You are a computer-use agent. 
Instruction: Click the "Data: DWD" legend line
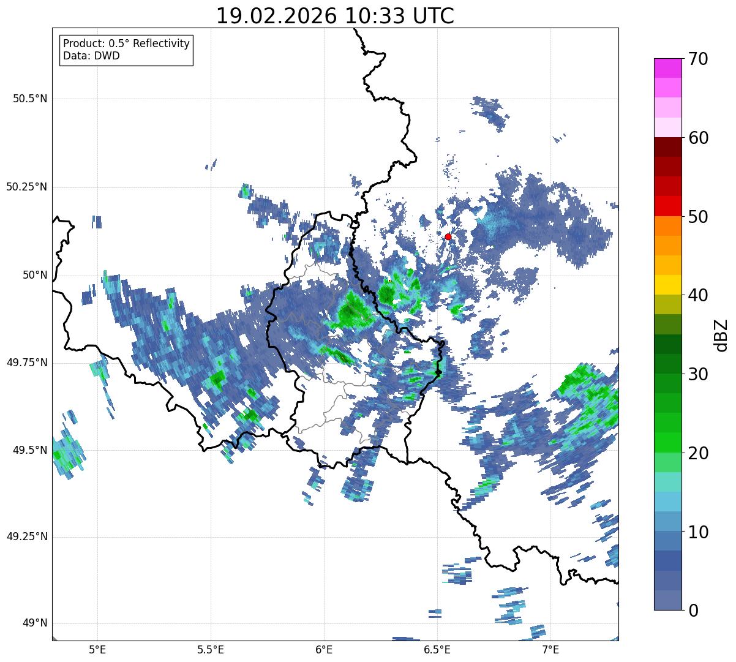pyautogui.click(x=91, y=56)
